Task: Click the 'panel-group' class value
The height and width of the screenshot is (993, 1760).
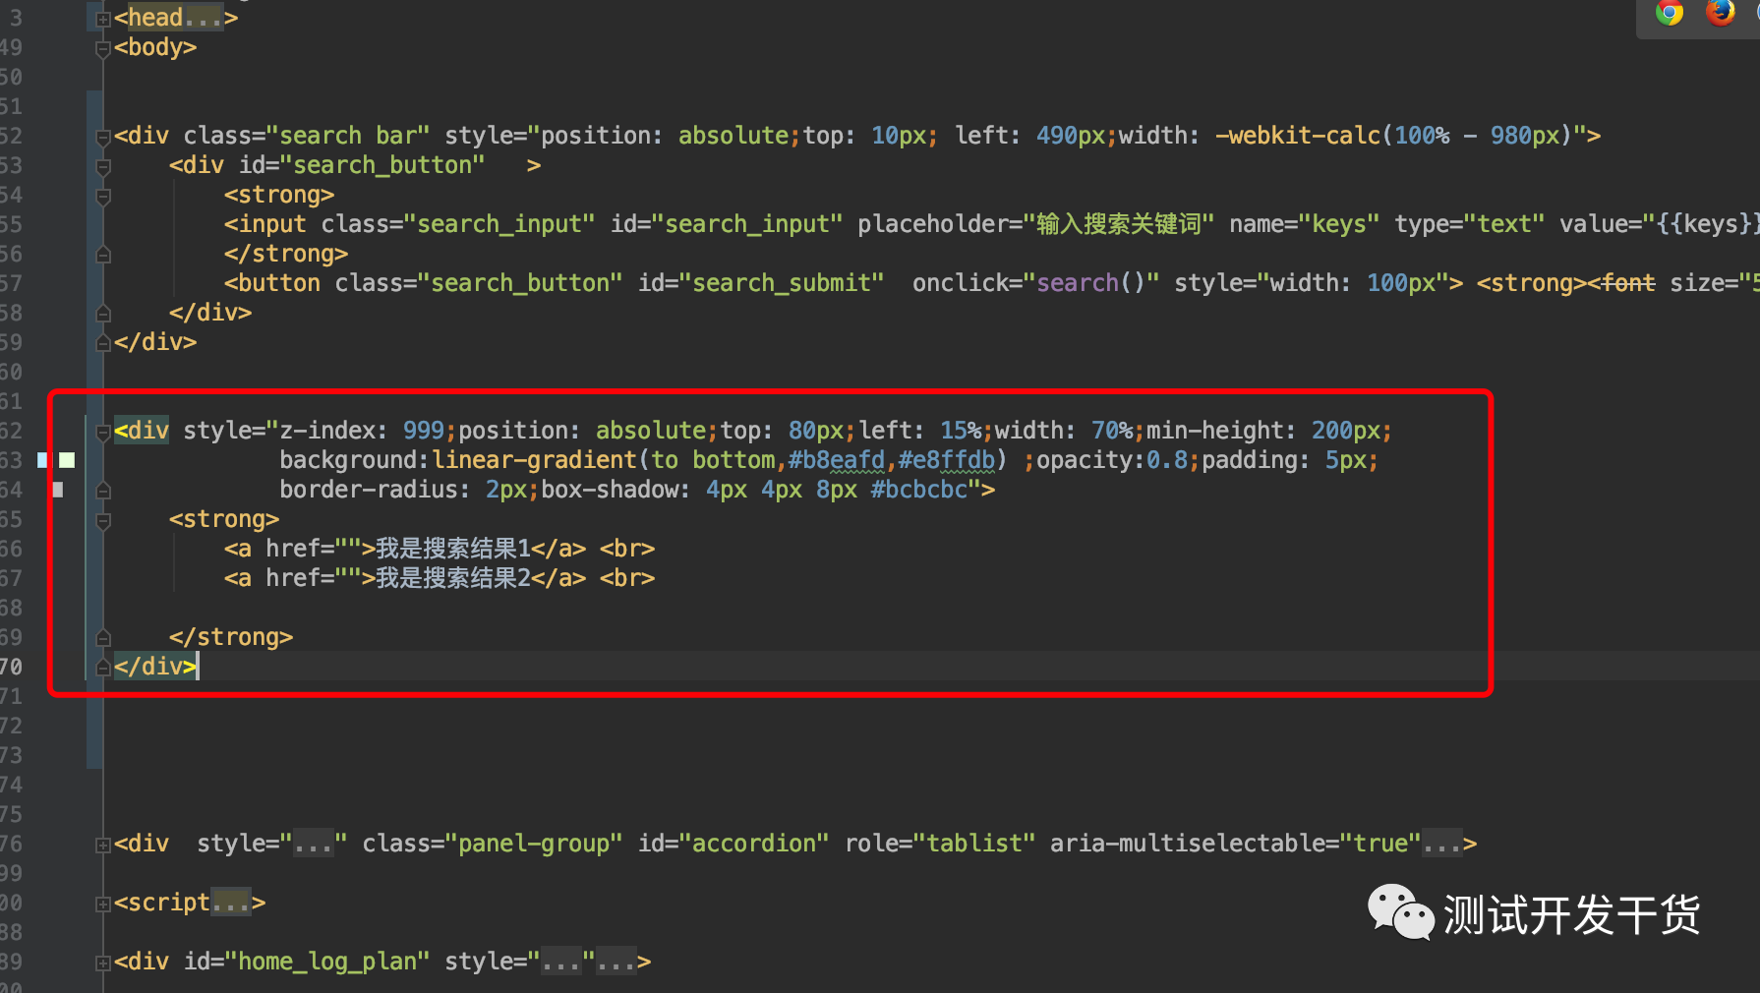Action: pyautogui.click(x=534, y=844)
